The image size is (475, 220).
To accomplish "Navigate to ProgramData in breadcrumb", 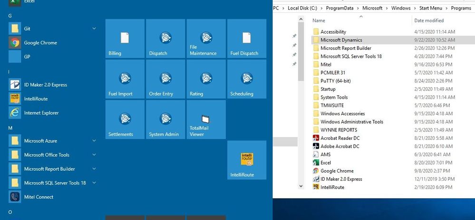I will [339, 8].
